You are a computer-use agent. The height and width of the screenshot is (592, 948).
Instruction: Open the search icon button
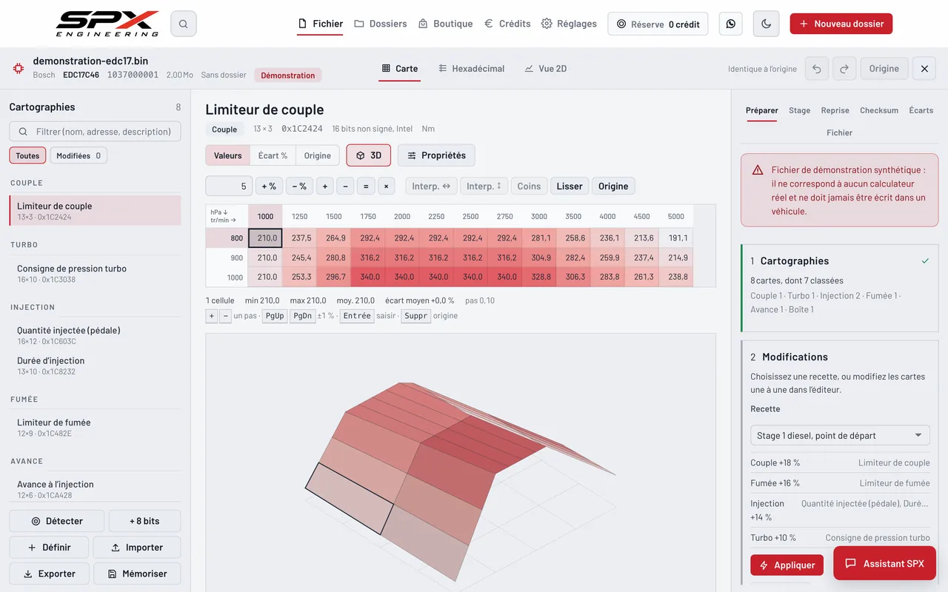(x=183, y=24)
